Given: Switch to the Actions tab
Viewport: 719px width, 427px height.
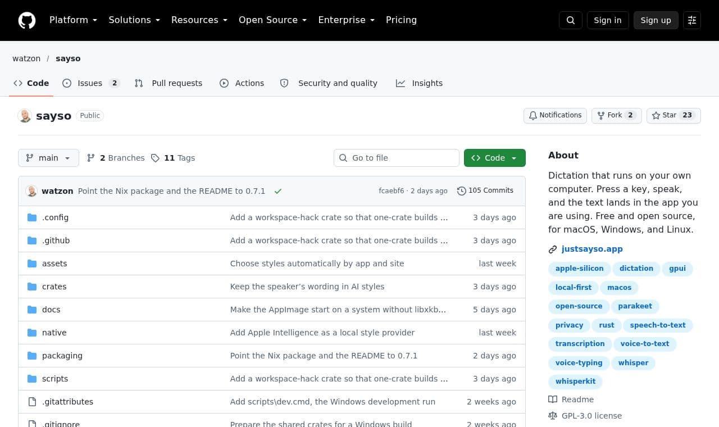Looking at the screenshot, I should click(242, 83).
